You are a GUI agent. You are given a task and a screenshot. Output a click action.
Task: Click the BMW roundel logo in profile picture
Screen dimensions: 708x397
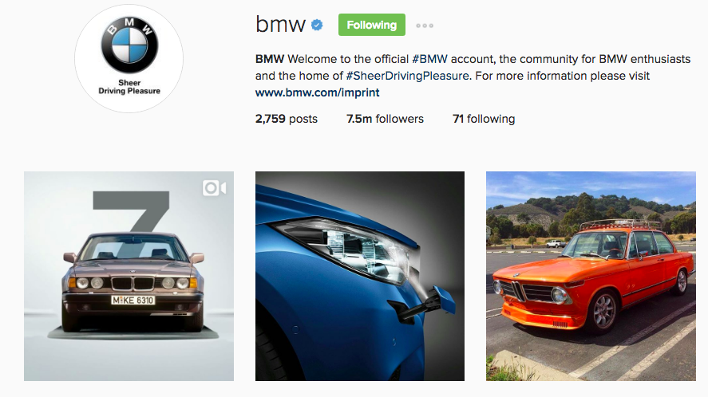(129, 45)
